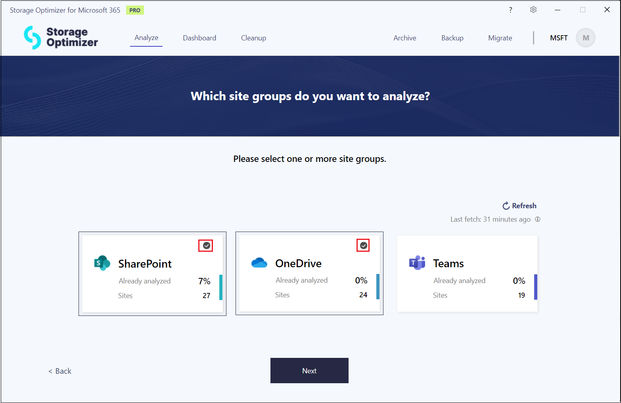This screenshot has height=403, width=621.
Task: Click the Storage Optimizer logo
Action: point(61,38)
